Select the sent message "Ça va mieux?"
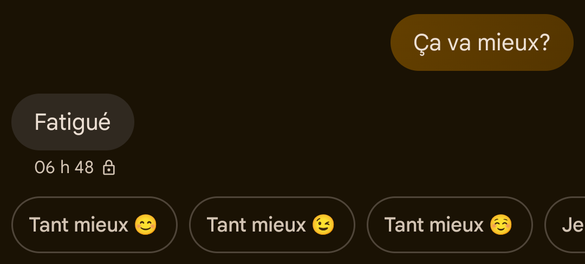The width and height of the screenshot is (585, 264). tap(482, 42)
